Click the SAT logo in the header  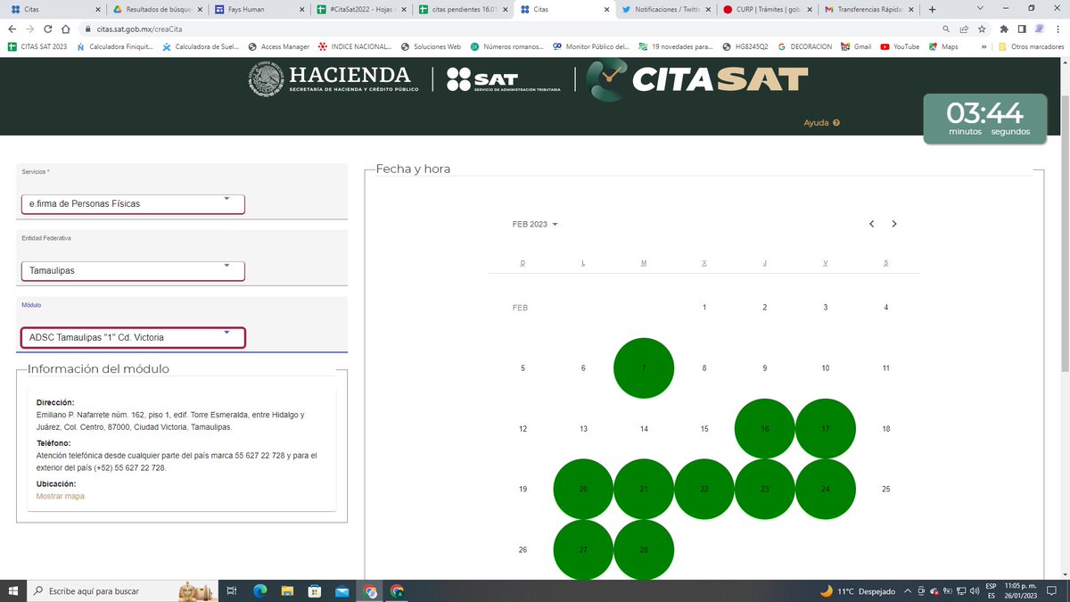pyautogui.click(x=506, y=79)
